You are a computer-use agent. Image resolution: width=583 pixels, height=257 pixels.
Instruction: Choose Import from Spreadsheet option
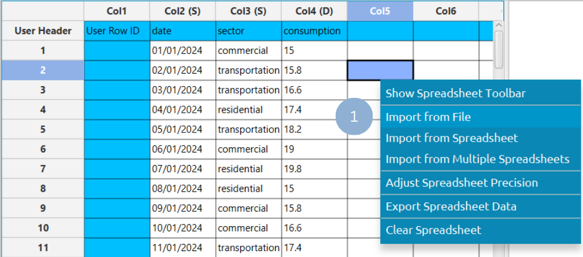pos(452,138)
